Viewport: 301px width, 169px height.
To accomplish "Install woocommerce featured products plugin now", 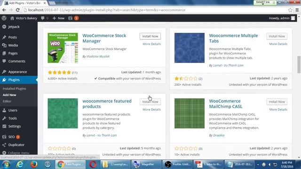I will [150, 102].
